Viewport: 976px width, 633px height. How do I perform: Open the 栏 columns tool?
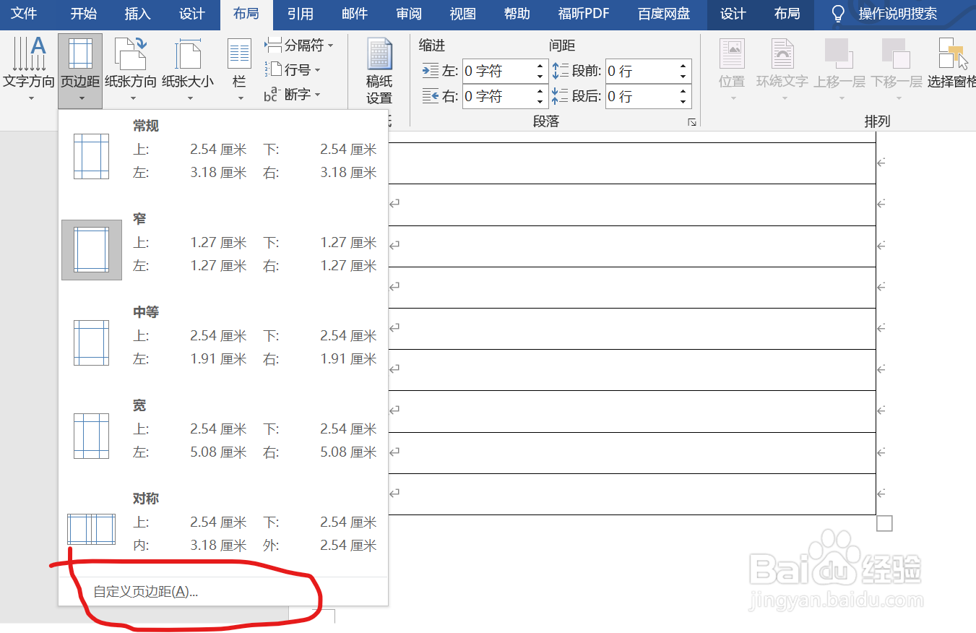[239, 69]
